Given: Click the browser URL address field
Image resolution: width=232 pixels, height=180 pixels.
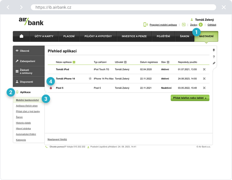Looking at the screenshot, I should click(124, 7).
